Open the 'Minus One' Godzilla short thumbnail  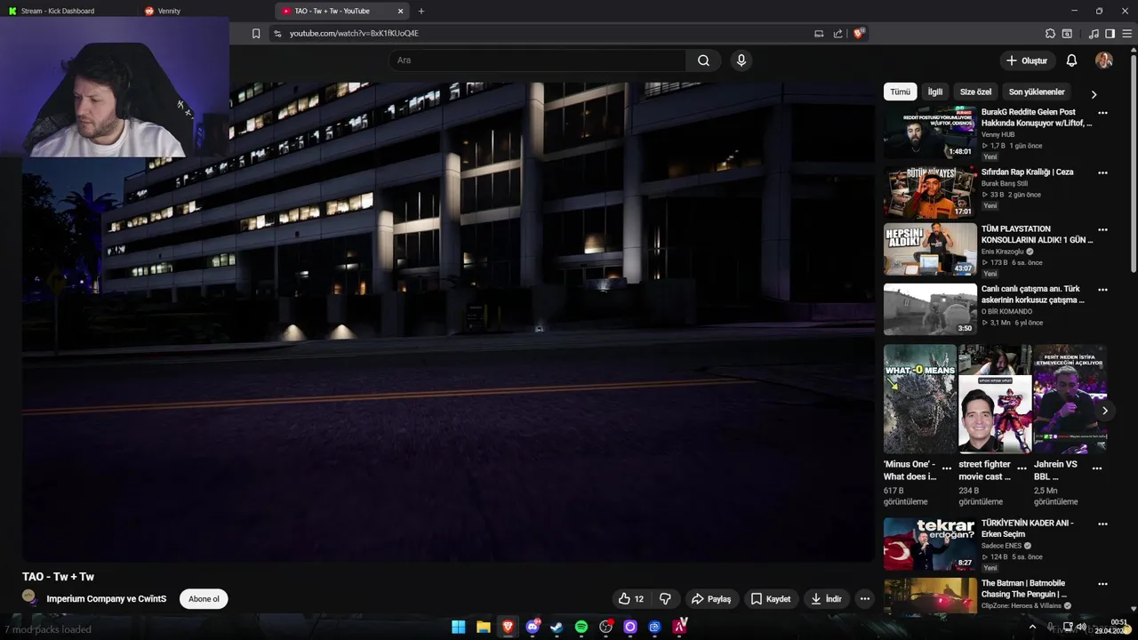click(x=919, y=399)
